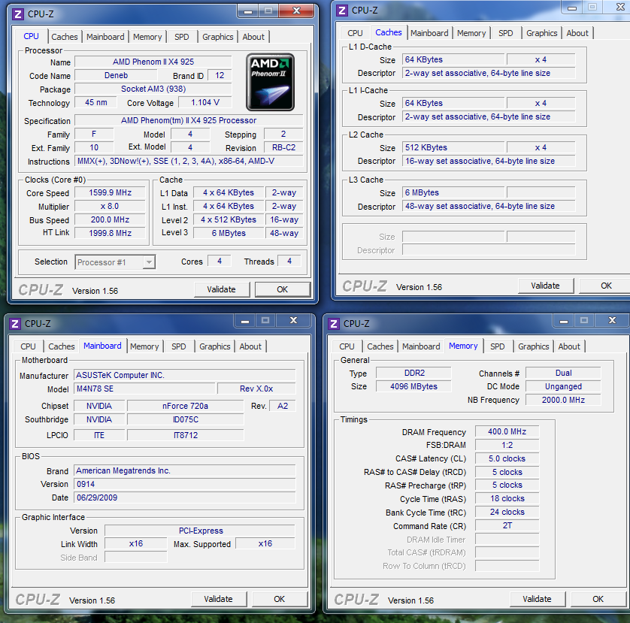Open About tab in the Caches window

pyautogui.click(x=577, y=33)
